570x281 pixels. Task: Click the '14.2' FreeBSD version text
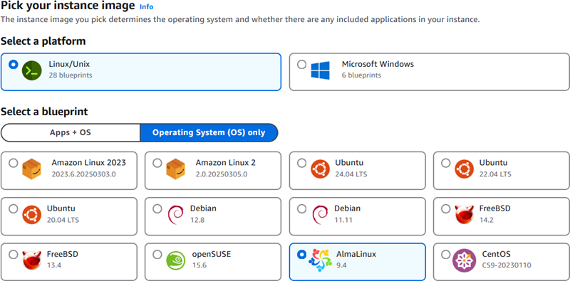tap(486, 220)
